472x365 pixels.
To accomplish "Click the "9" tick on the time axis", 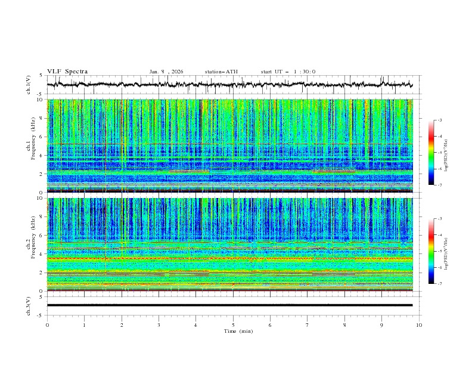I will click(x=381, y=325).
